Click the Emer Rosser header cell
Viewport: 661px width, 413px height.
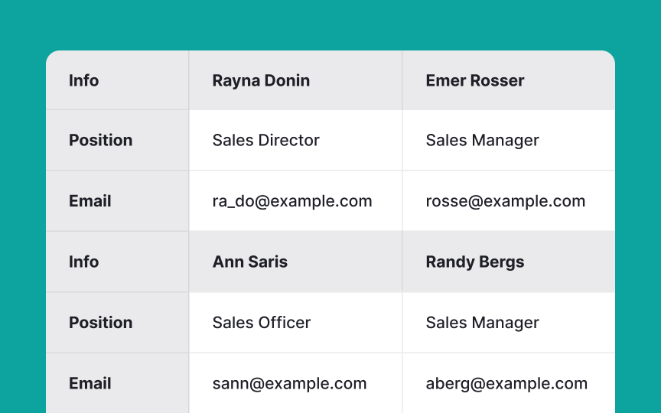pyautogui.click(x=474, y=81)
